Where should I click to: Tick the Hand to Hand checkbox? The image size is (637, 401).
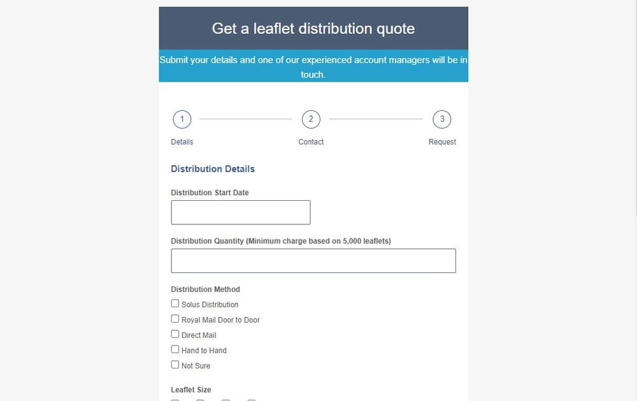[x=175, y=349]
